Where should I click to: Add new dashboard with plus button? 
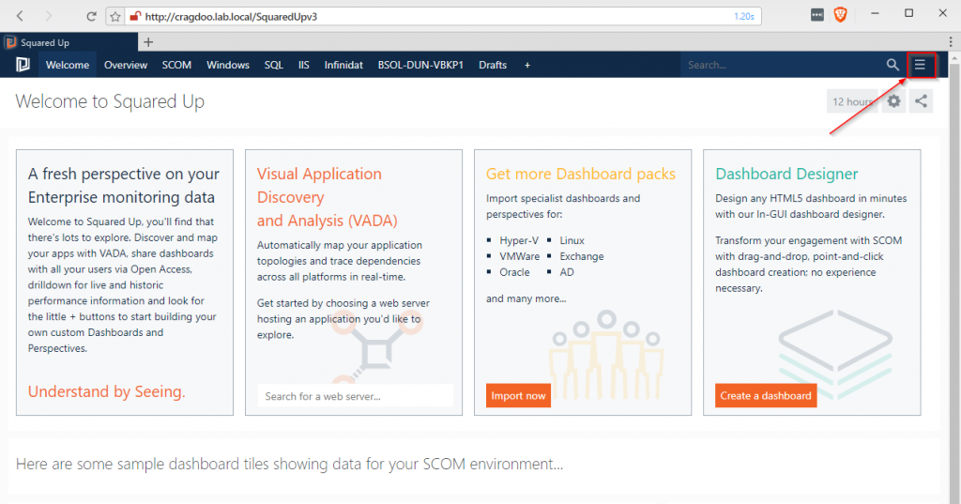coord(527,65)
